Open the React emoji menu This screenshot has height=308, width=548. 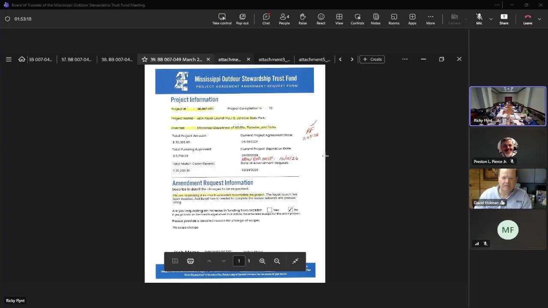click(x=321, y=19)
